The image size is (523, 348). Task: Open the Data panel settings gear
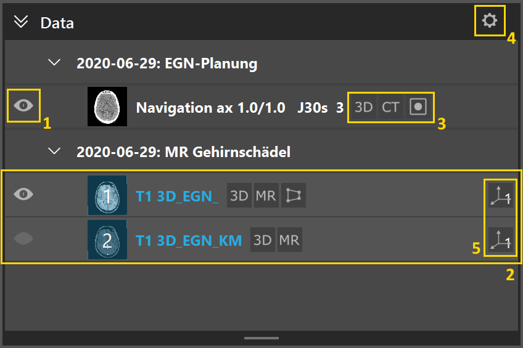click(489, 21)
